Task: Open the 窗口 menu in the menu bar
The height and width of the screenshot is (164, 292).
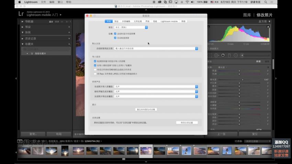Action: click(60, 2)
